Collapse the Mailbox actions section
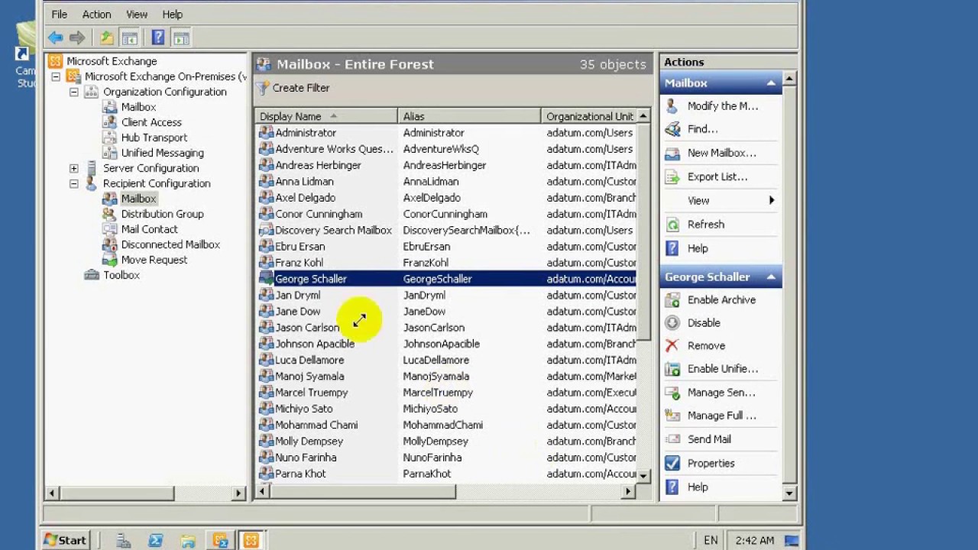Viewport: 978px width, 550px height. pyautogui.click(x=771, y=82)
